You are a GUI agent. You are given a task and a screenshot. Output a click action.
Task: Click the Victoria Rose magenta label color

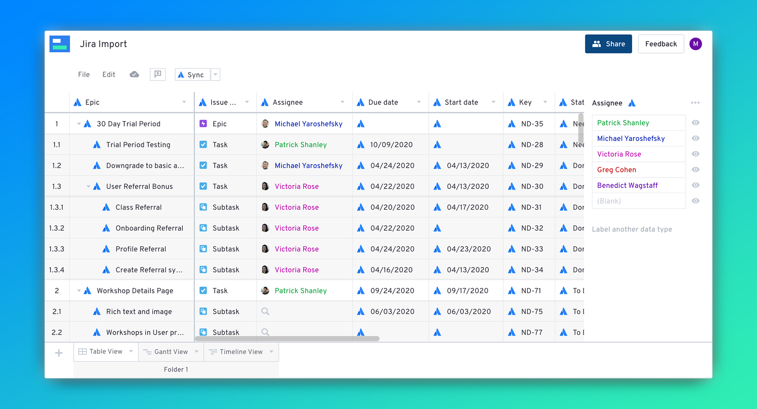coord(619,154)
